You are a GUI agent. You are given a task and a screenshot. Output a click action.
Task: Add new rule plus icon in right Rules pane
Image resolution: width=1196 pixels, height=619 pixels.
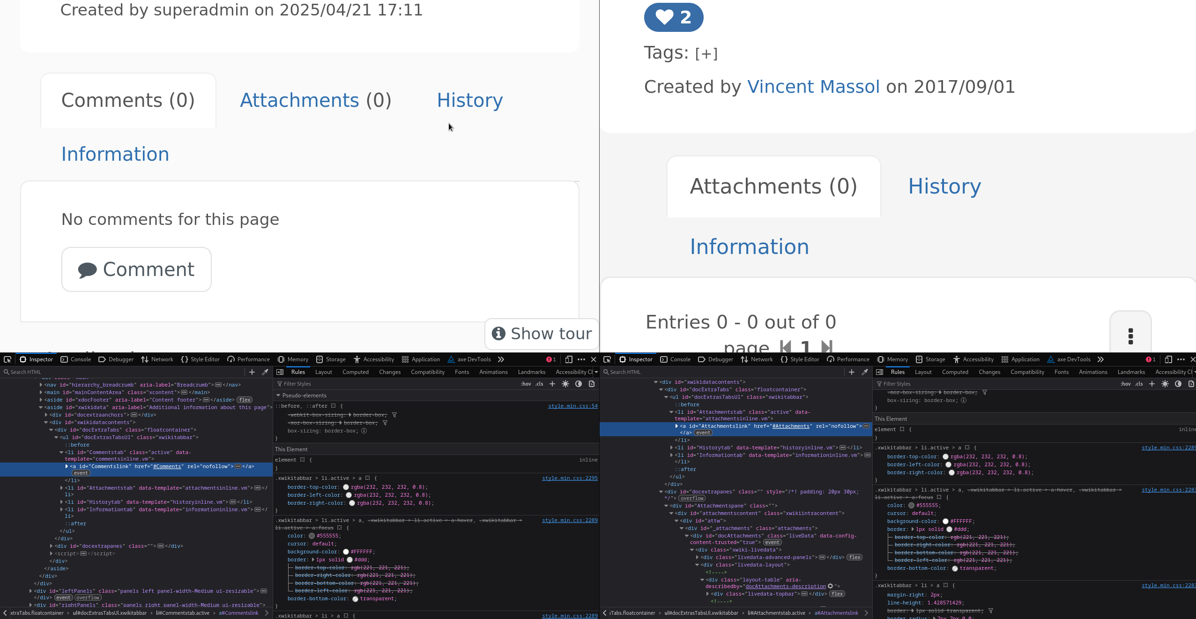click(x=1152, y=384)
